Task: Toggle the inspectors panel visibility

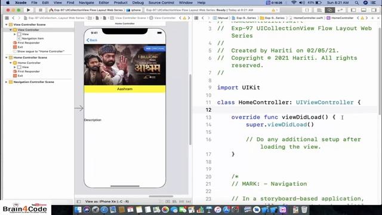Action: [374, 10]
